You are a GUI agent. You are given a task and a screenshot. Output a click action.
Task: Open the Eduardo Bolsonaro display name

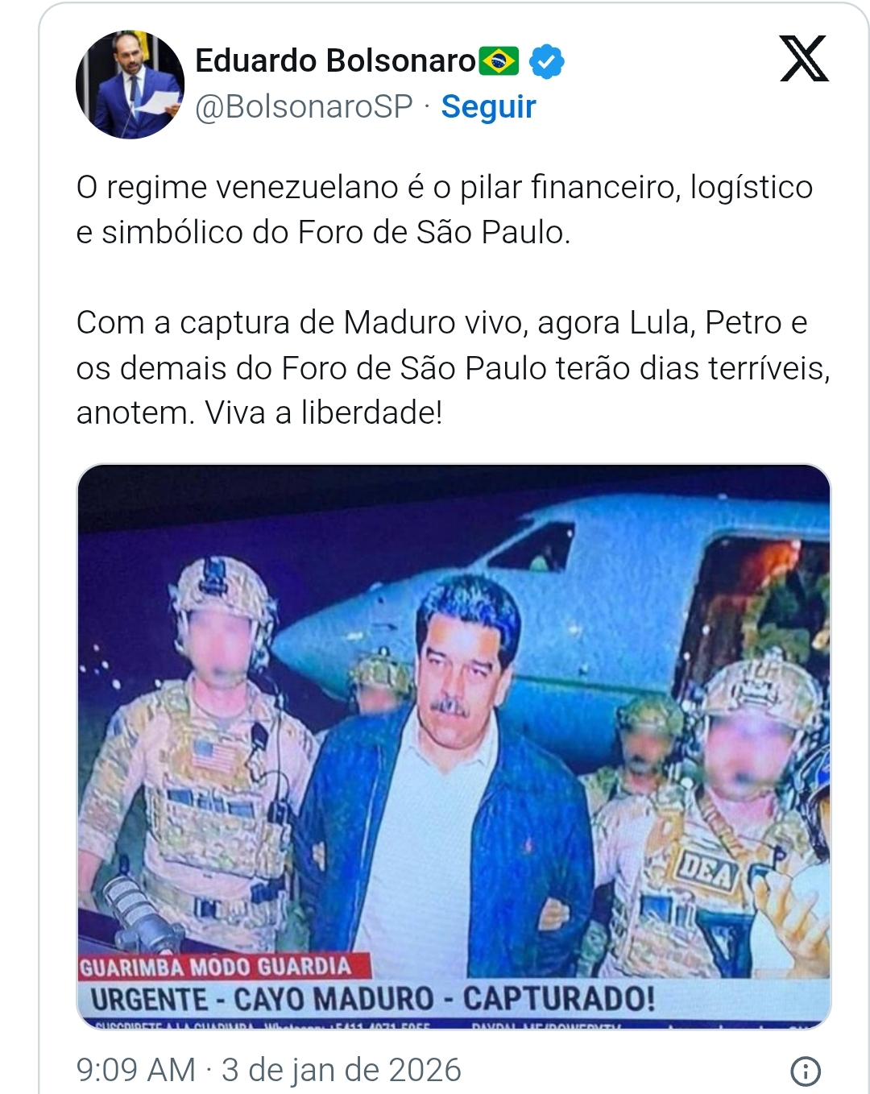tap(335, 60)
